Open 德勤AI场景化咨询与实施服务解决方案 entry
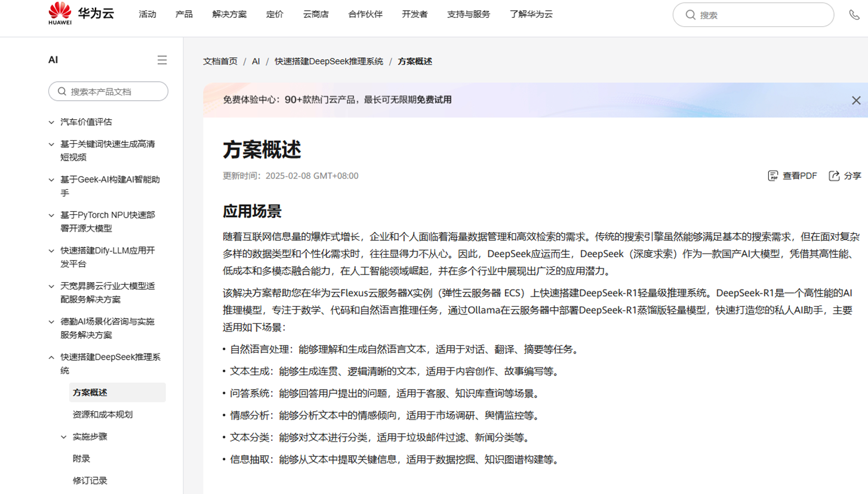Image resolution: width=868 pixels, height=494 pixels. [107, 328]
